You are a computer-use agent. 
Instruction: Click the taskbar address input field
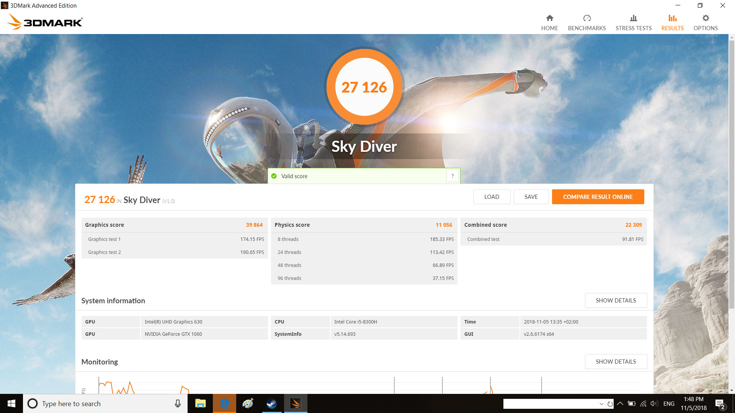pyautogui.click(x=550, y=404)
